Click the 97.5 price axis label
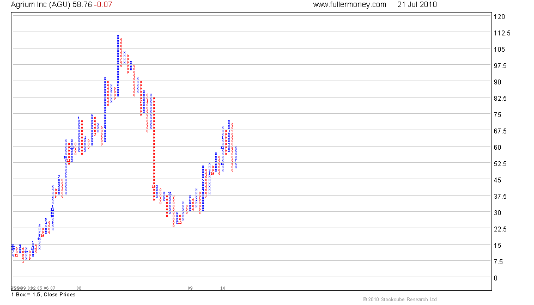 point(500,66)
